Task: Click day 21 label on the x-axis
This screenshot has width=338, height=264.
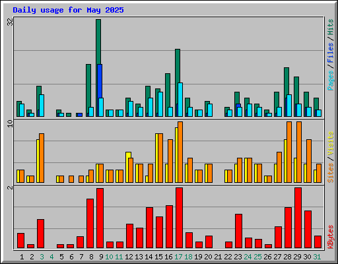Action: [x=218, y=257]
